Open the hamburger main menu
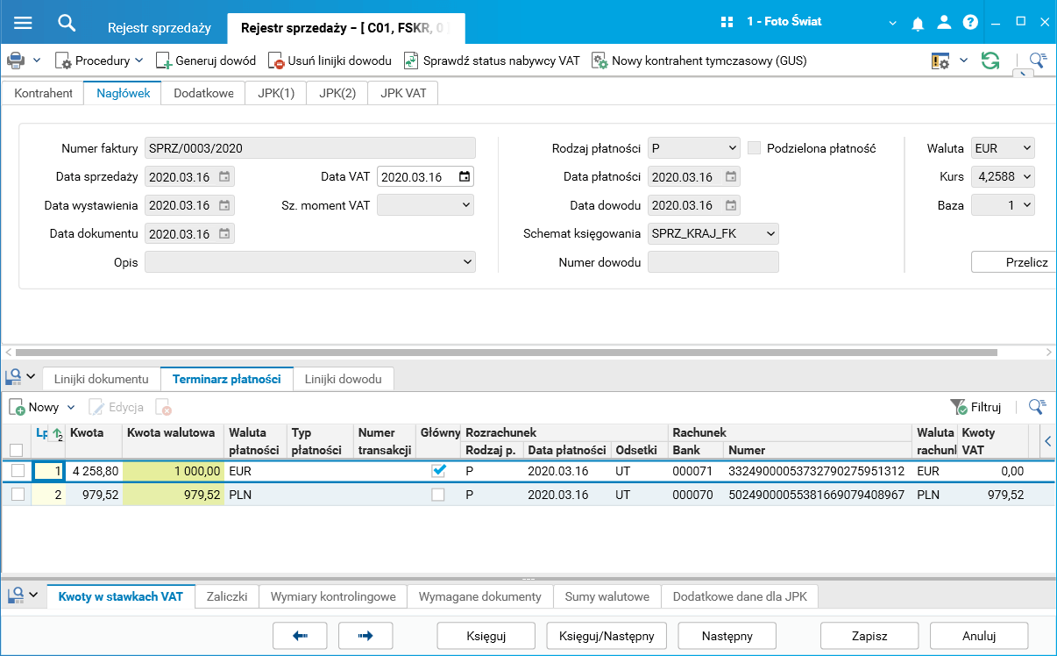 23,22
